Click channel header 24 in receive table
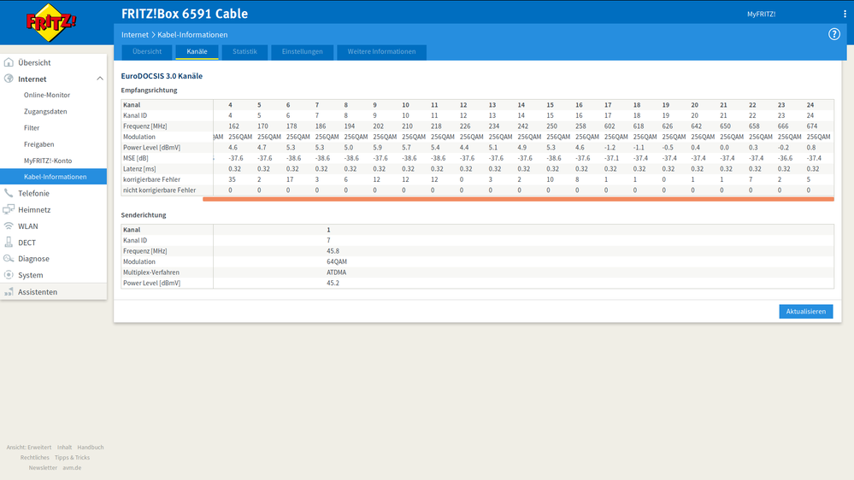 [810, 105]
